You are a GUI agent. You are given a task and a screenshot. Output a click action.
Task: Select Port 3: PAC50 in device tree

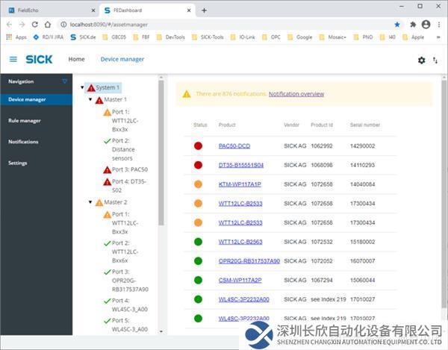pos(129,169)
